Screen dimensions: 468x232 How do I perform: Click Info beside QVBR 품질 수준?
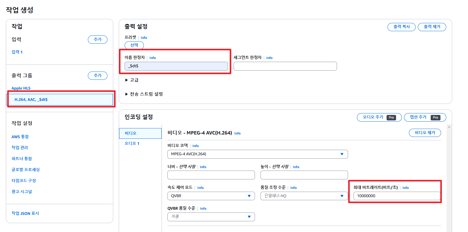203,208
